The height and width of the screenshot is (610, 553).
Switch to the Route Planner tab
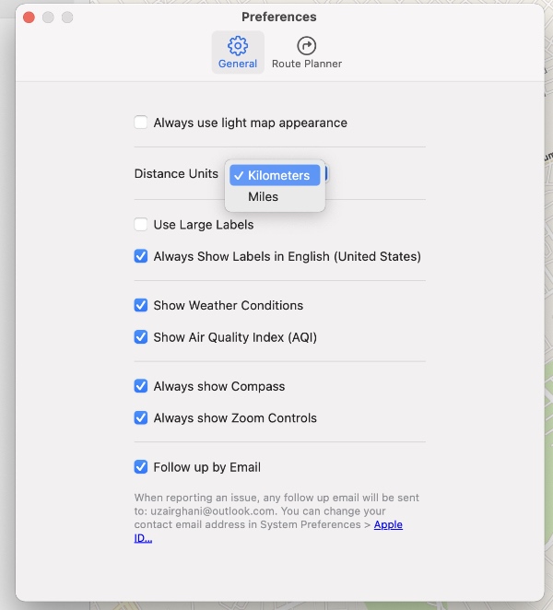[307, 53]
